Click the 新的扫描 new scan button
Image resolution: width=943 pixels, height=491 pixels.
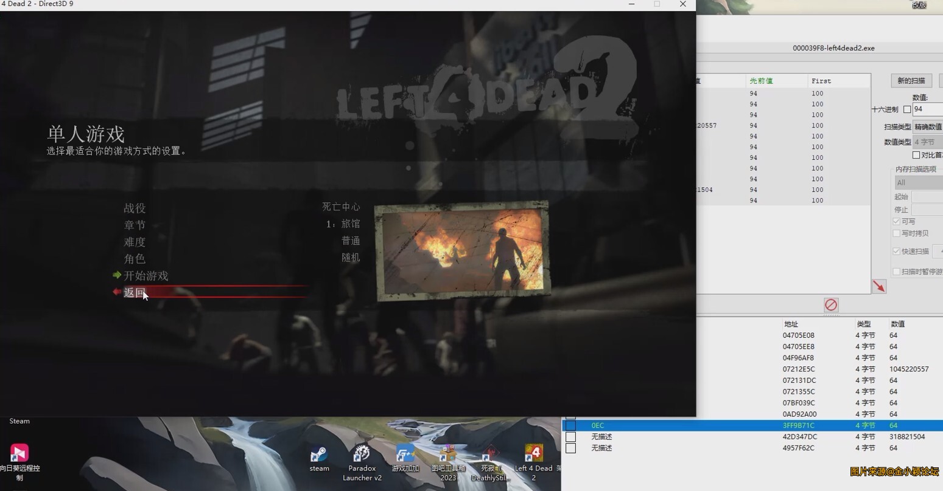(x=911, y=80)
